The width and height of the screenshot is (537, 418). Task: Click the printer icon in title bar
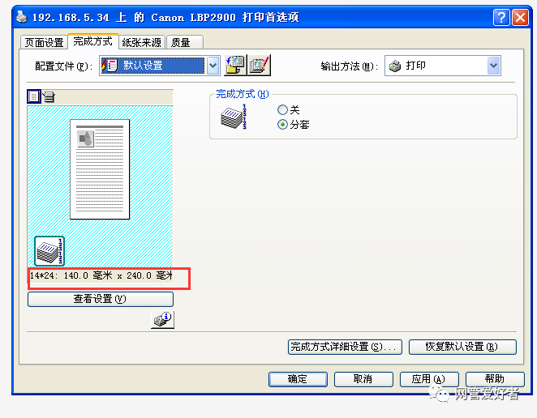[22, 17]
